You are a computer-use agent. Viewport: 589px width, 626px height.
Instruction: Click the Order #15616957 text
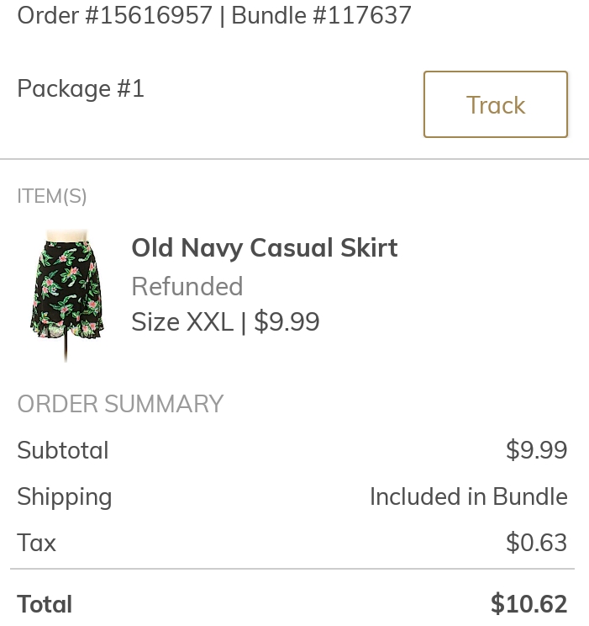114,15
